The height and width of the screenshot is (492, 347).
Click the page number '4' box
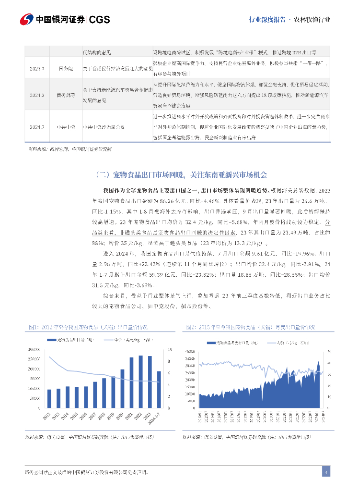326,472
